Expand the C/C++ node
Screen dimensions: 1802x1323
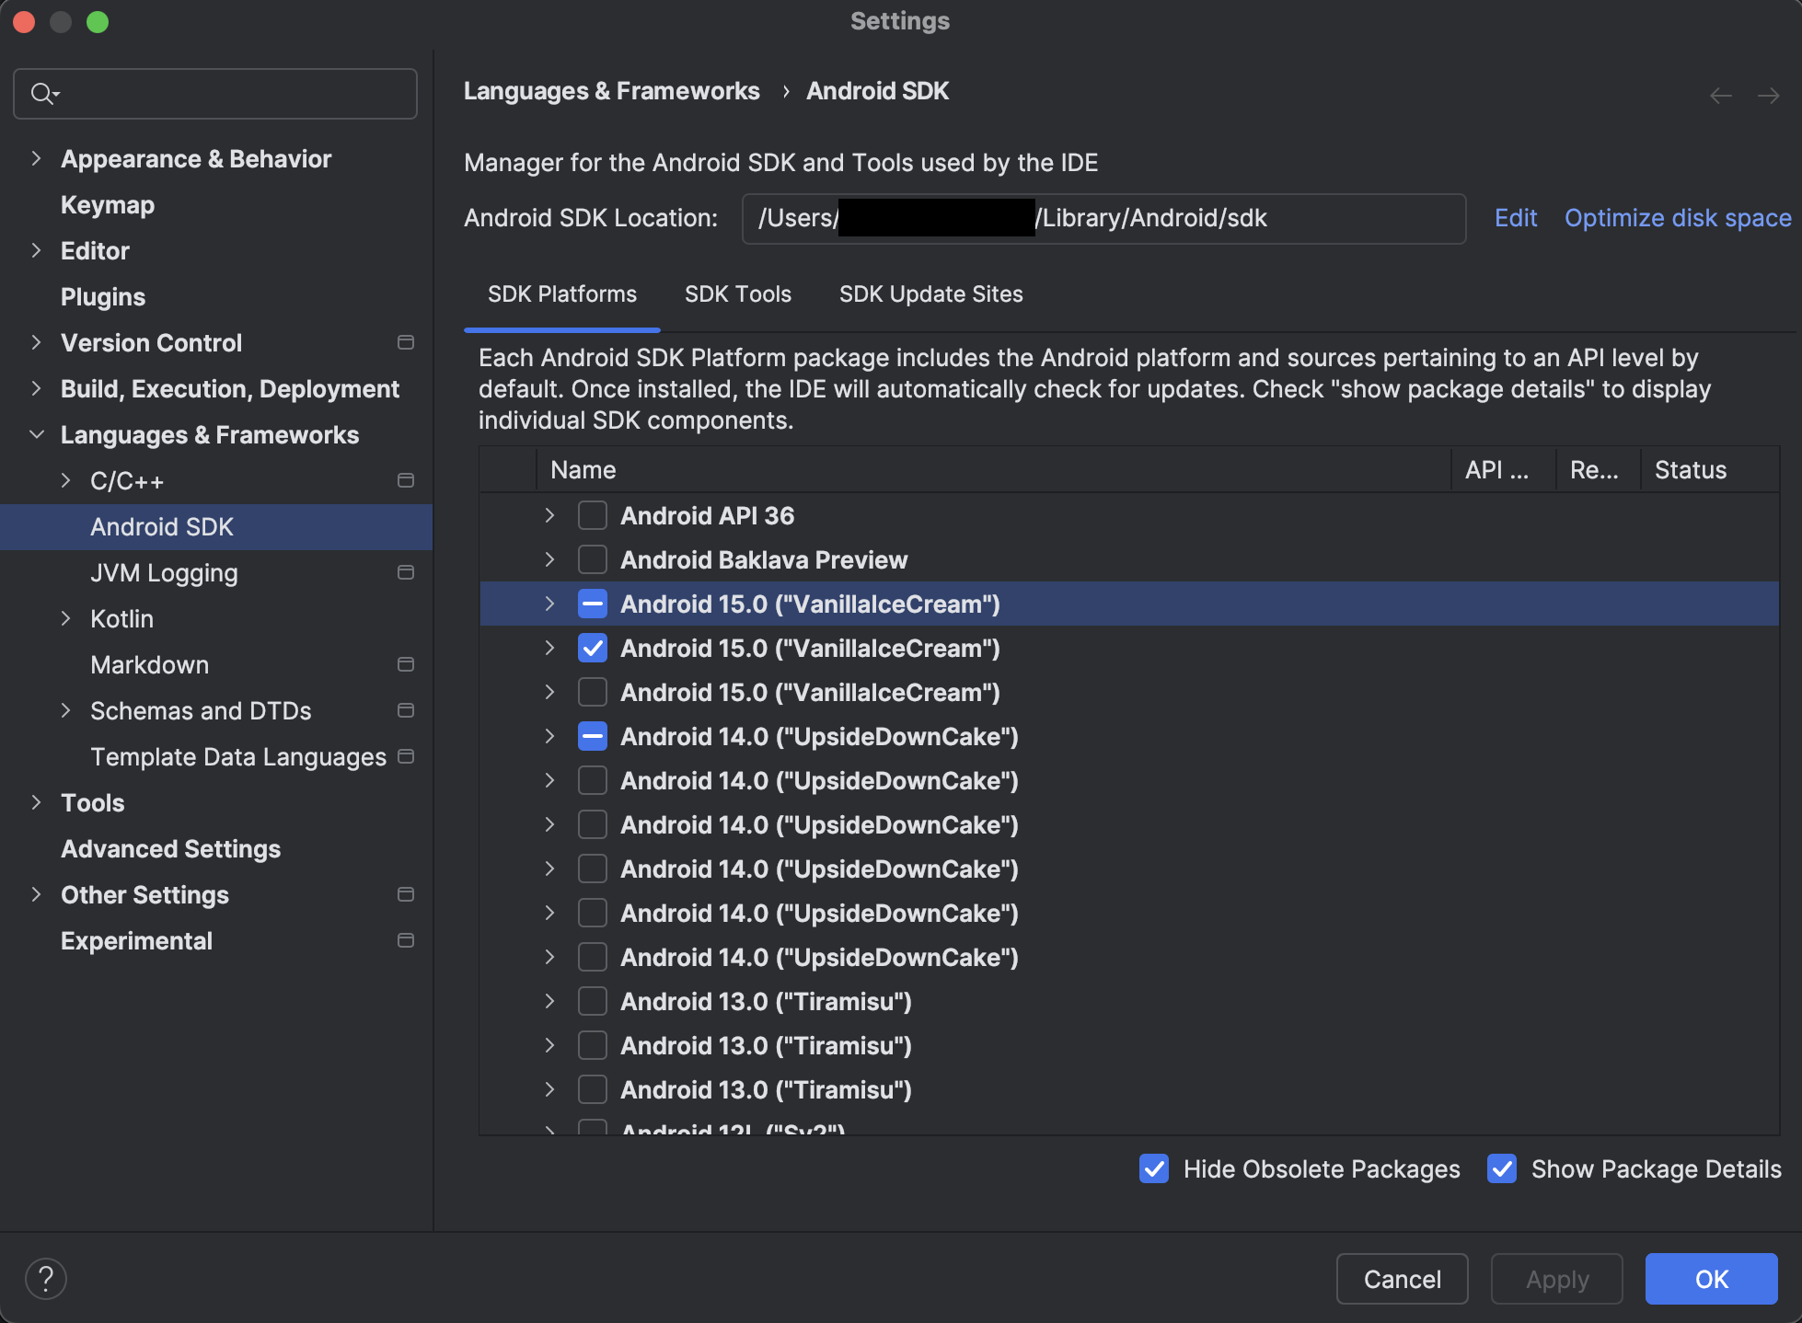point(65,480)
